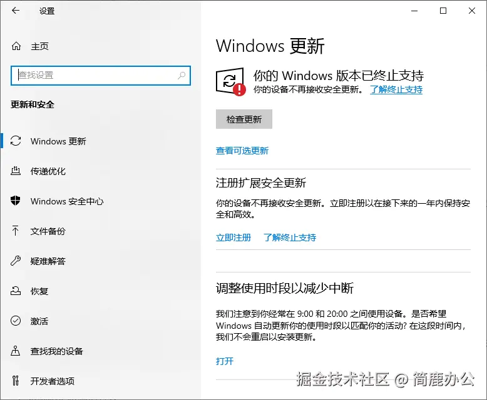
Task: Open the 主页 home icon
Action: click(16, 46)
